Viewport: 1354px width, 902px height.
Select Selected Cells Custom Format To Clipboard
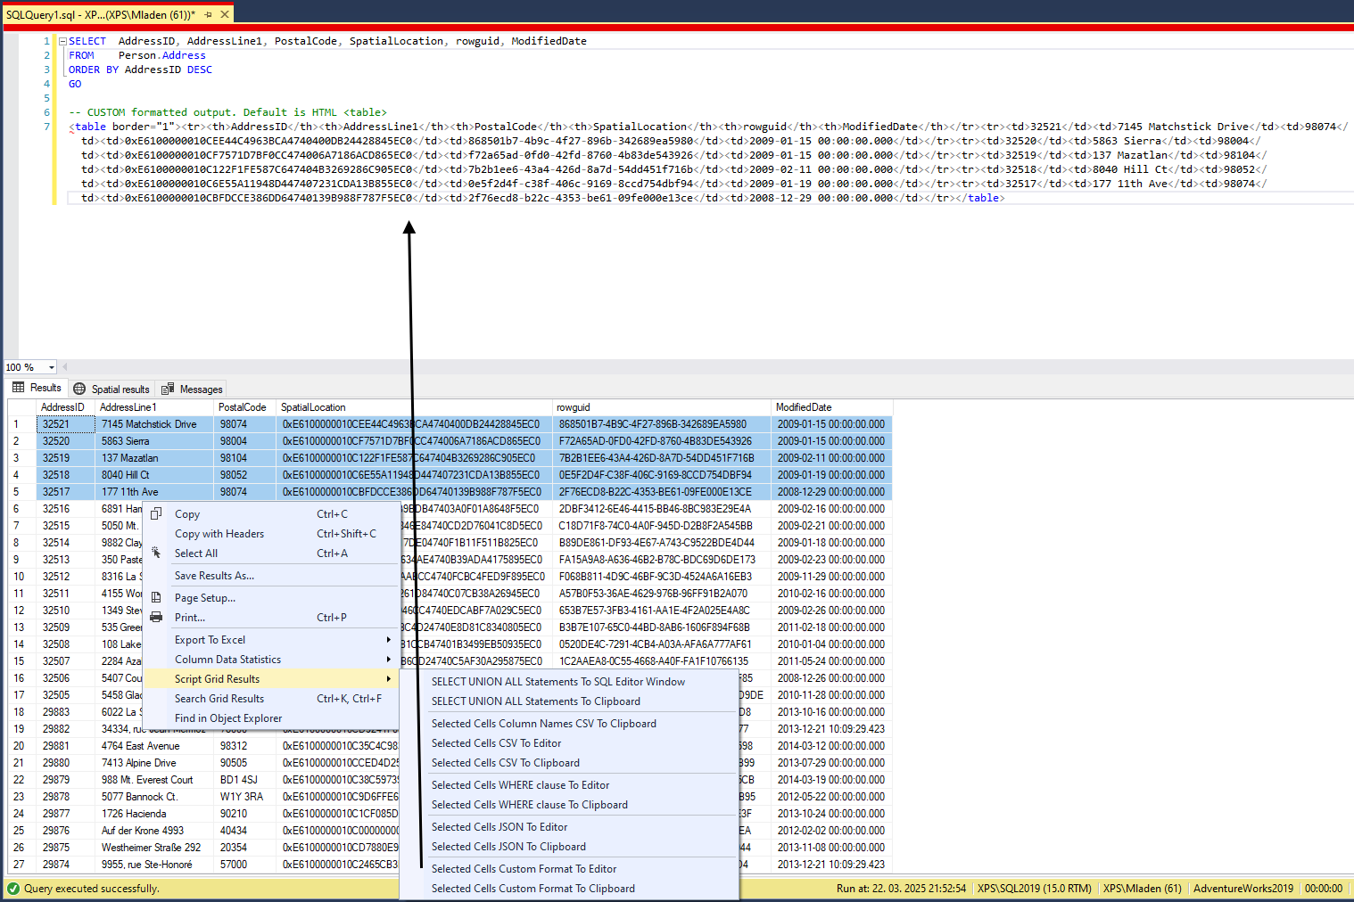pos(569,889)
